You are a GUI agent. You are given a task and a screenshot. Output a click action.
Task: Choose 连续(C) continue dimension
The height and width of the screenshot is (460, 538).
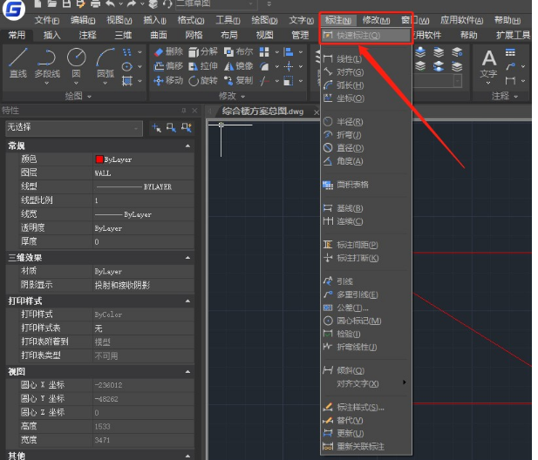tap(365, 221)
